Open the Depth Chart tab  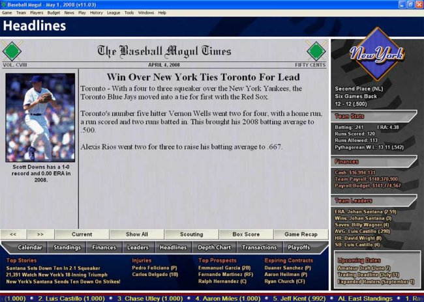click(x=214, y=247)
